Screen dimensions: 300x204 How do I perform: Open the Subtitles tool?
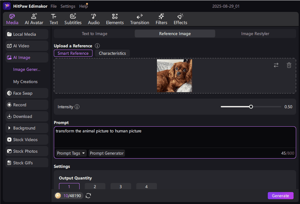click(73, 19)
